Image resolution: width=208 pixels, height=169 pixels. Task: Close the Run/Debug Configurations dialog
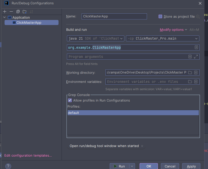200,3
